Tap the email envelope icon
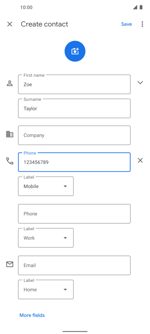Viewport: 150px width, 334px height. 9,264
